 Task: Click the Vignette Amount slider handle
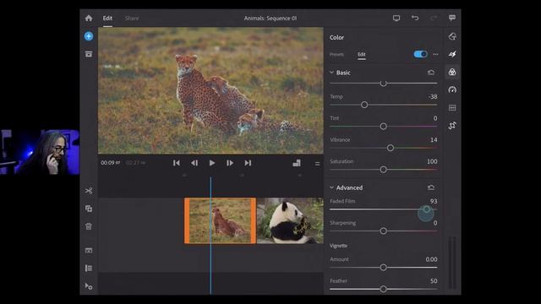383,268
